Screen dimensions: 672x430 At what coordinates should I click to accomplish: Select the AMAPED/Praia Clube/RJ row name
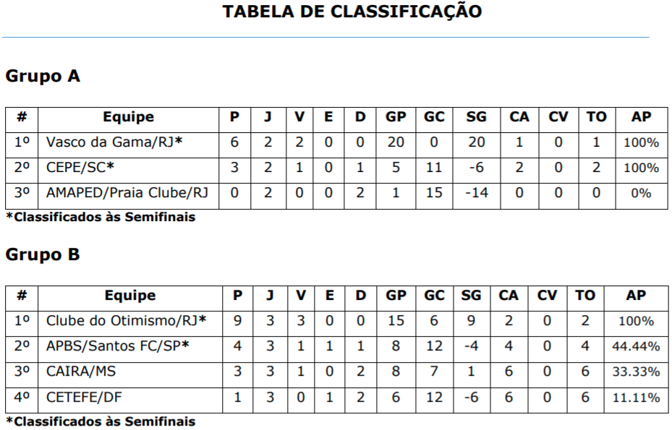tap(127, 193)
